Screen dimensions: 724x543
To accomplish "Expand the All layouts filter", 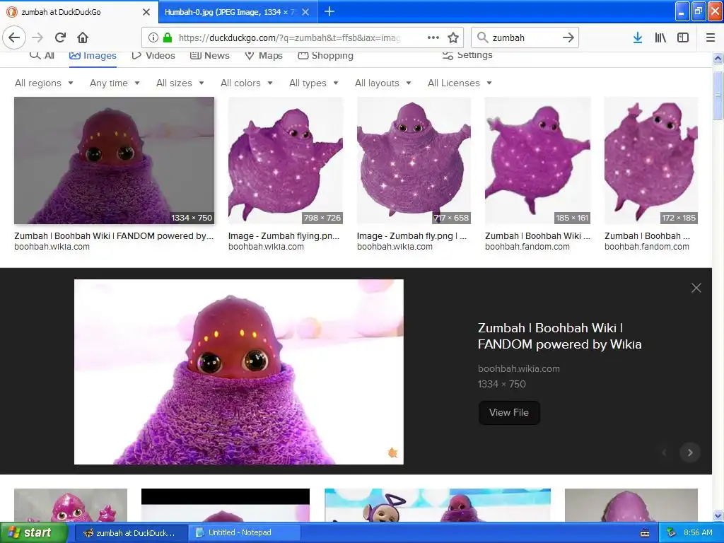I will (383, 83).
